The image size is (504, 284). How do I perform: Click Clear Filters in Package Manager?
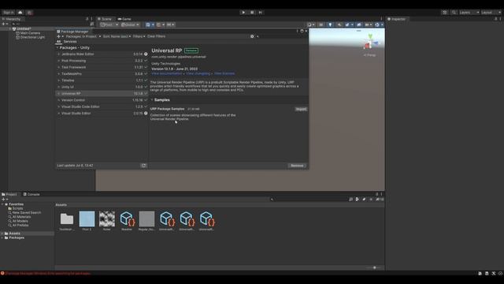(x=156, y=36)
